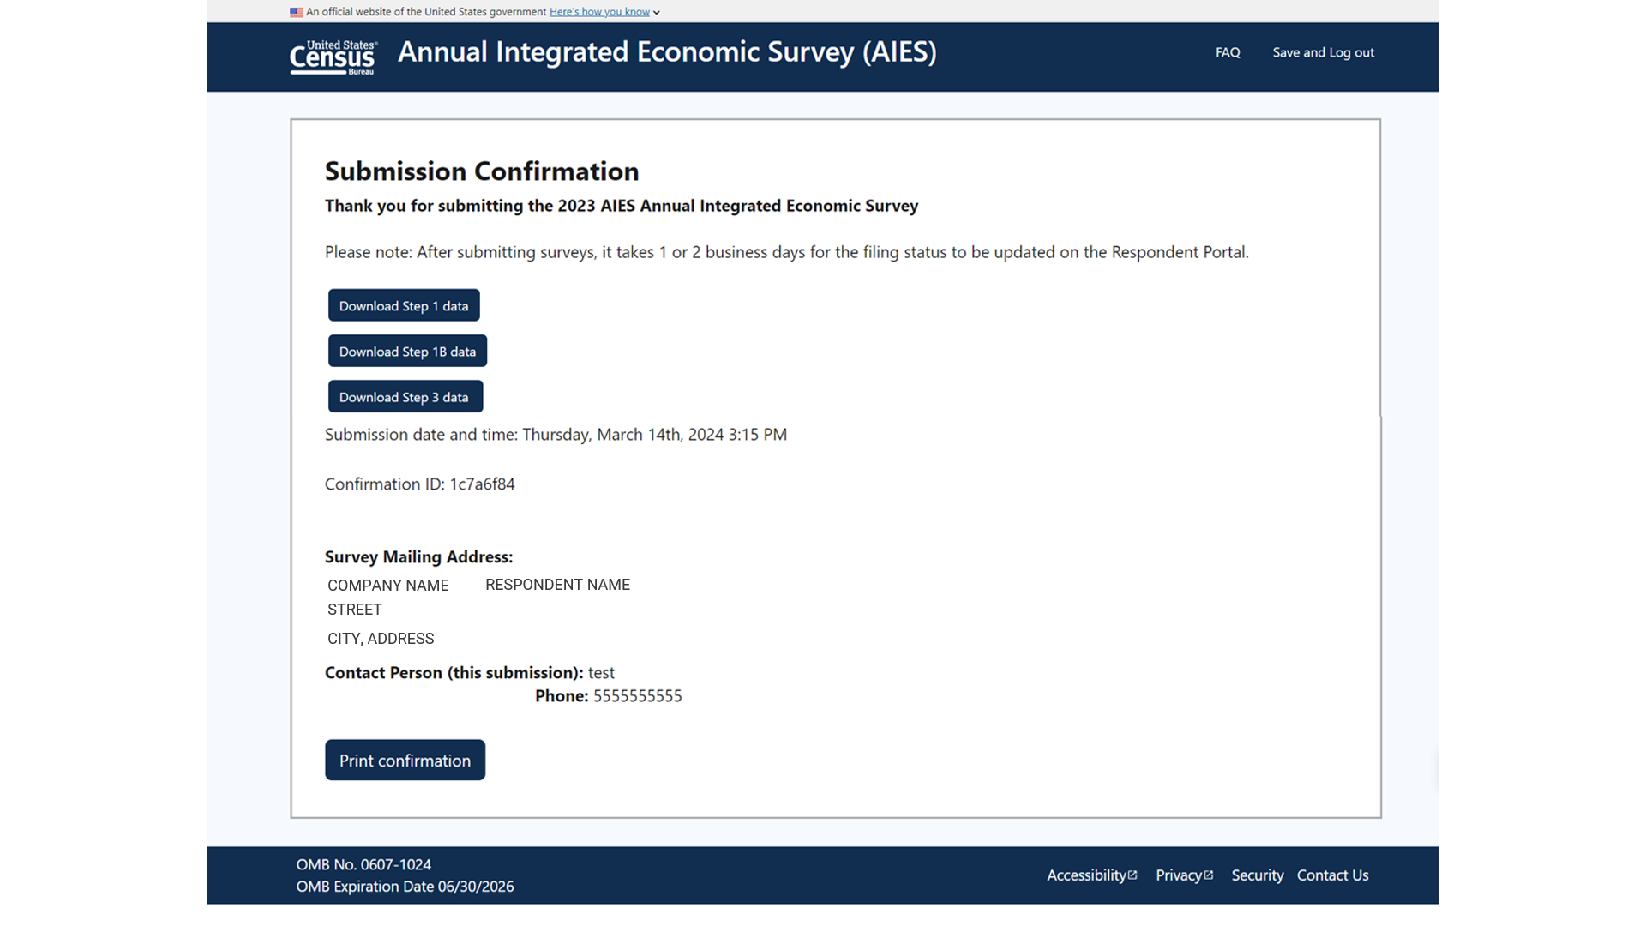Screen dimensions: 1646x926
Task: Open the Accessibility footer link
Action: pyautogui.click(x=1085, y=875)
